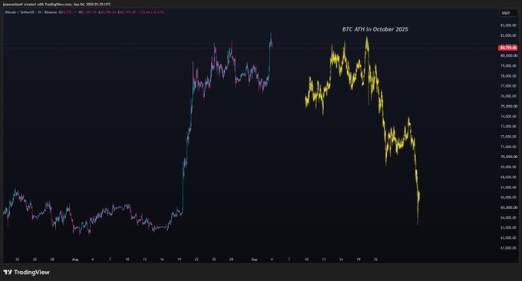Click the 61,000.00 price axis label
Image resolution: width=522 pixels, height=281 pixels.
point(509,248)
